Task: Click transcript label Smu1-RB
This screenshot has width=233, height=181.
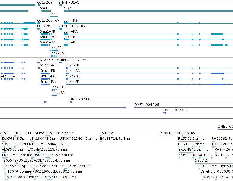Action: coord(48,31)
